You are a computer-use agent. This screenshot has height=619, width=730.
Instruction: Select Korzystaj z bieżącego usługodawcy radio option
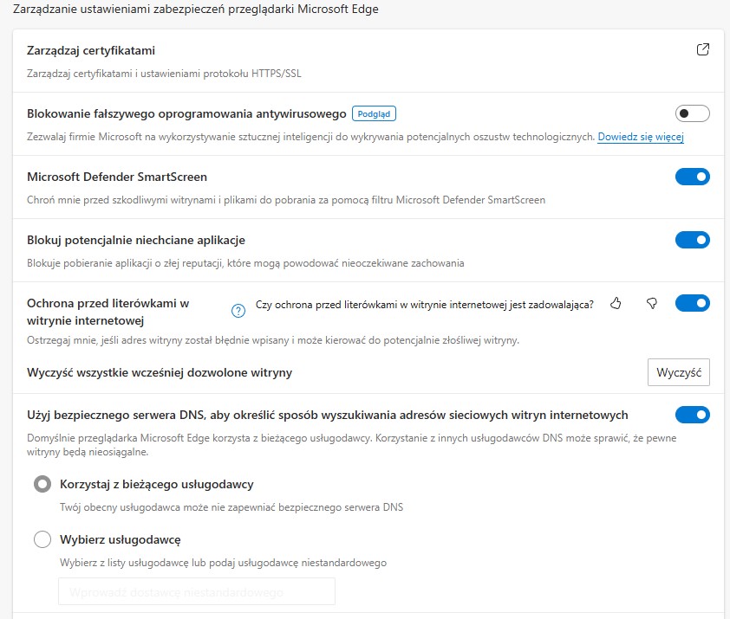pos(42,484)
